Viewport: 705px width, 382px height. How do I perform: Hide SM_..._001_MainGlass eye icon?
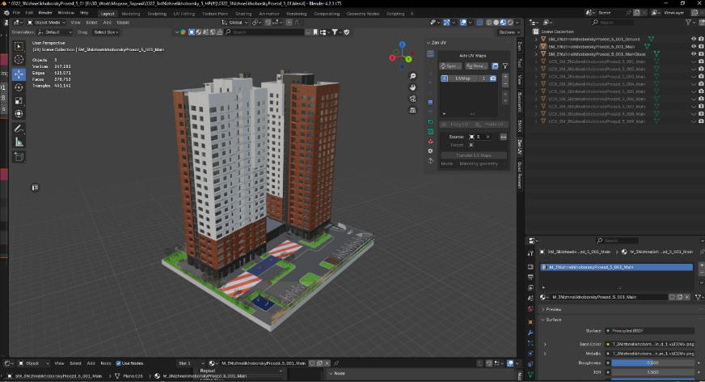(694, 54)
